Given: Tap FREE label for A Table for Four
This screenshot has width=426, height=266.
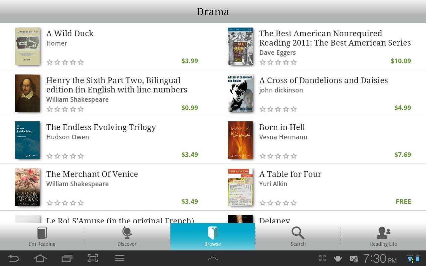Looking at the screenshot, I should tap(403, 201).
